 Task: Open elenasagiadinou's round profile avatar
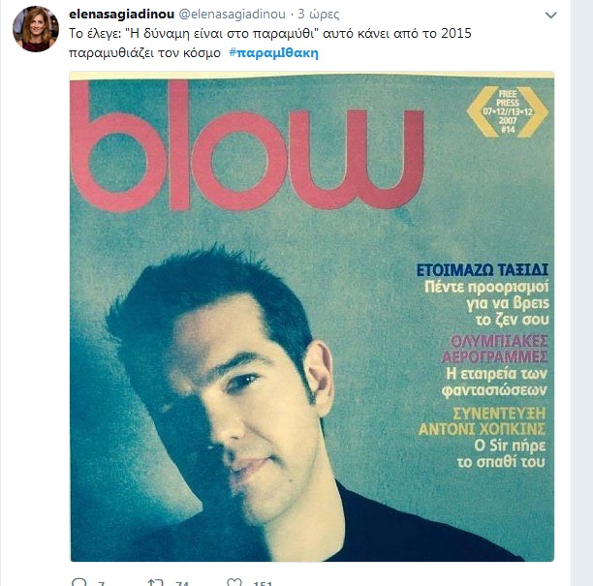click(x=36, y=29)
